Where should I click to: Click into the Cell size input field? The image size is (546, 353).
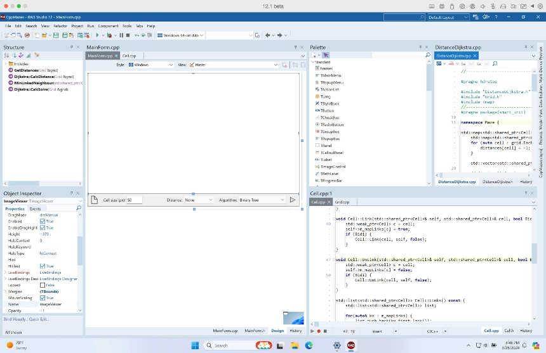point(134,200)
